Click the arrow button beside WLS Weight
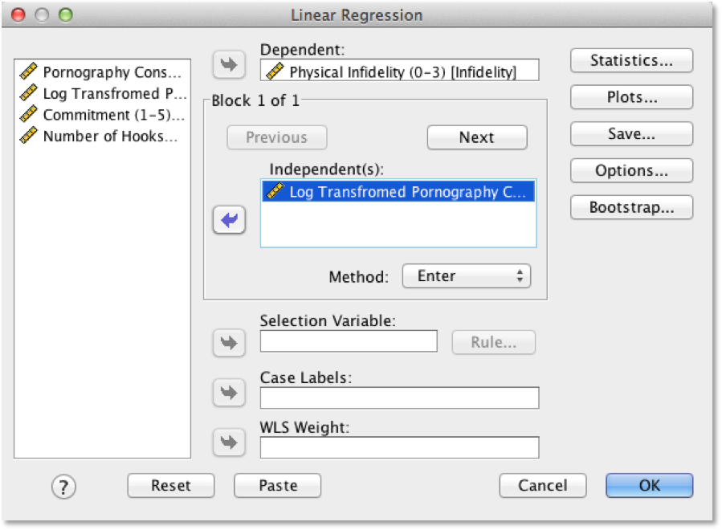 point(229,442)
